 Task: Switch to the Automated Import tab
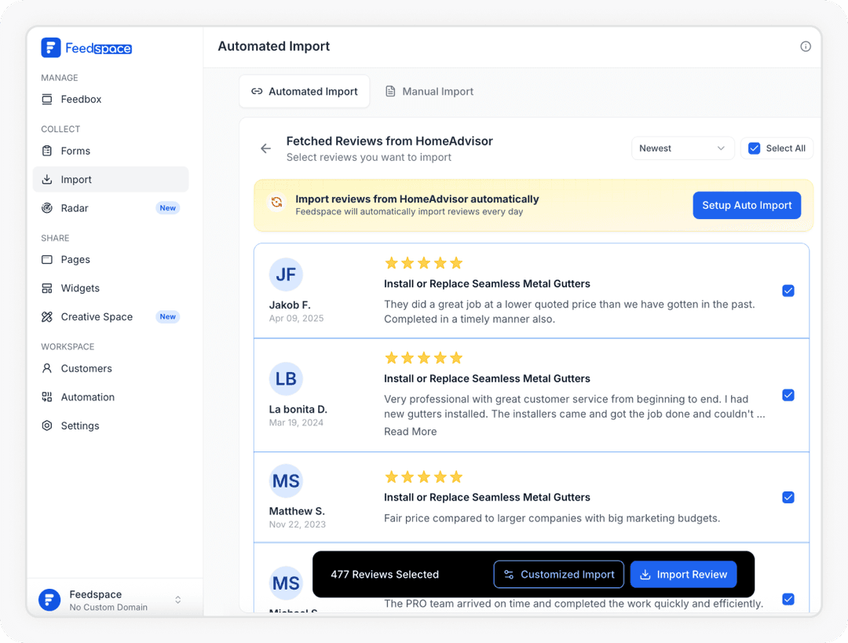click(305, 91)
